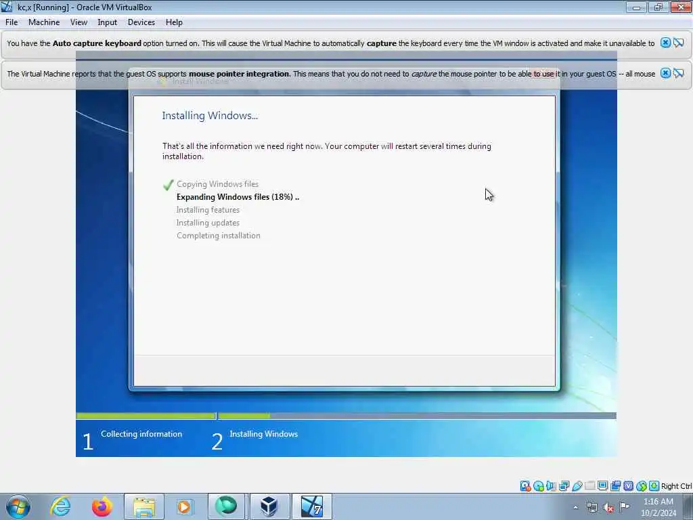Open Action Center flag icon
The width and height of the screenshot is (693, 520).
(624, 506)
